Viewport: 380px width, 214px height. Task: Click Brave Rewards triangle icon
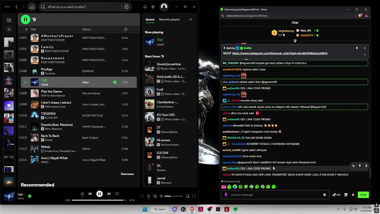366,16
